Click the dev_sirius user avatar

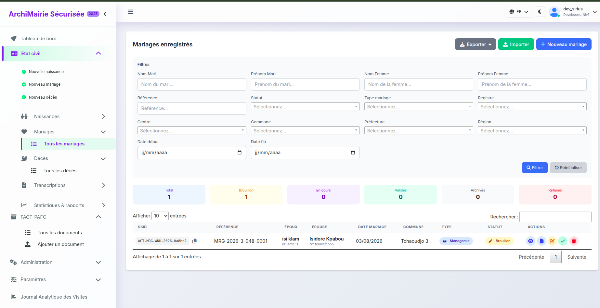(554, 12)
